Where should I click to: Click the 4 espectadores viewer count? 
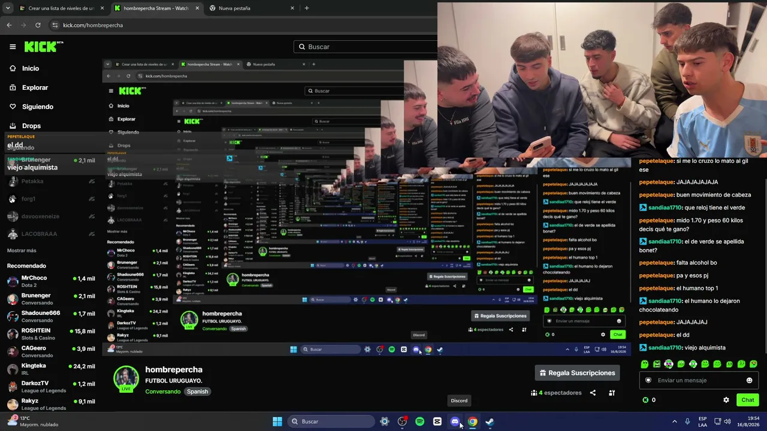click(x=556, y=393)
